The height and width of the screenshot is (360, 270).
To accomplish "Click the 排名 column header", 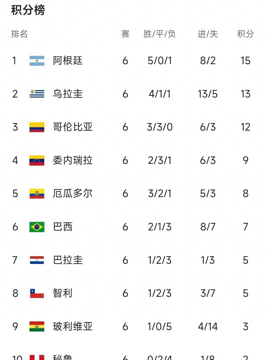I will tap(19, 34).
